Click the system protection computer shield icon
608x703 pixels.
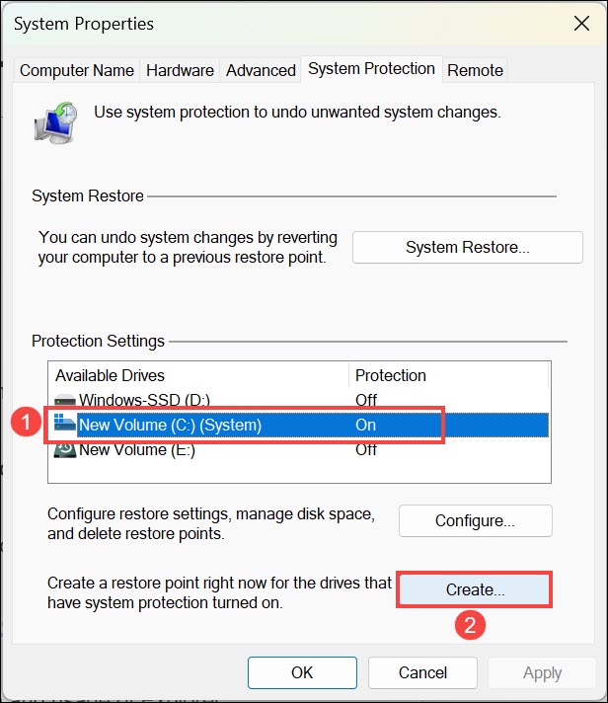point(57,120)
